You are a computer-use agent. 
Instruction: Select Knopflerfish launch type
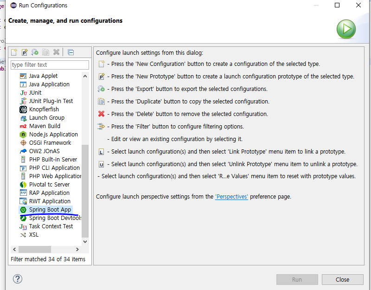44,110
